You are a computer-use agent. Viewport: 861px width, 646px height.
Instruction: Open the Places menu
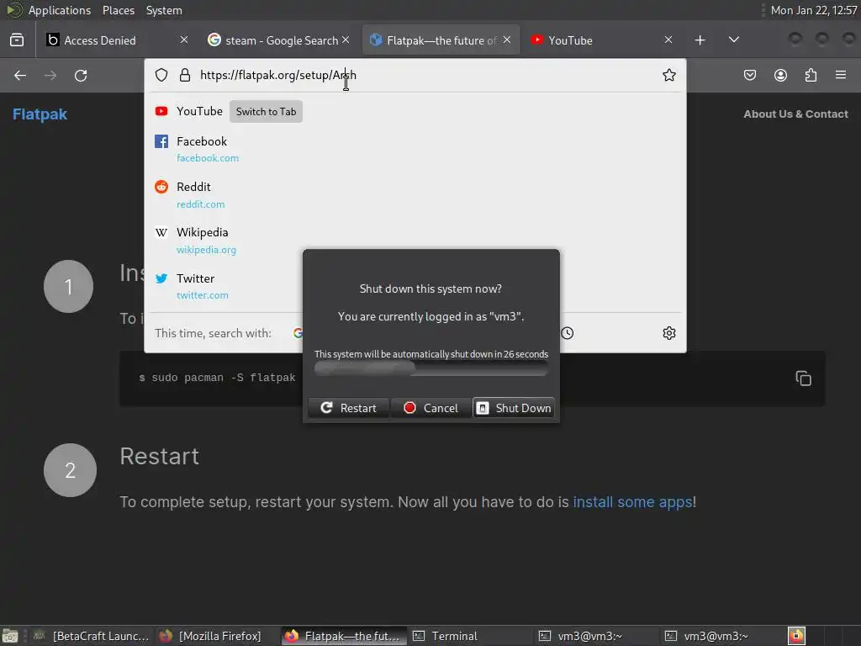tap(119, 10)
